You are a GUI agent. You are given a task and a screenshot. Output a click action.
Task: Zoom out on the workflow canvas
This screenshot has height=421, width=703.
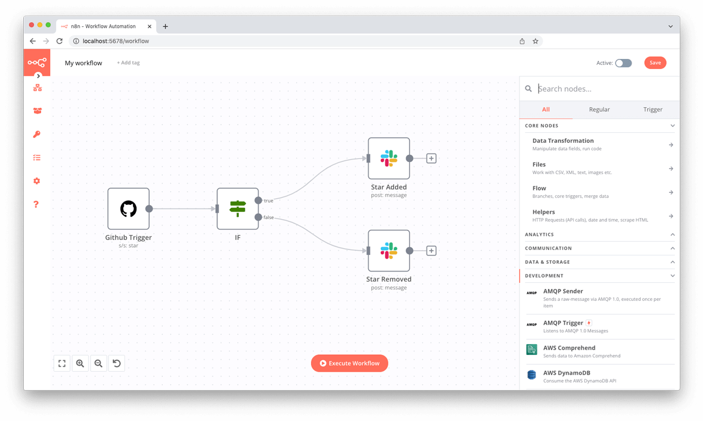coord(98,363)
